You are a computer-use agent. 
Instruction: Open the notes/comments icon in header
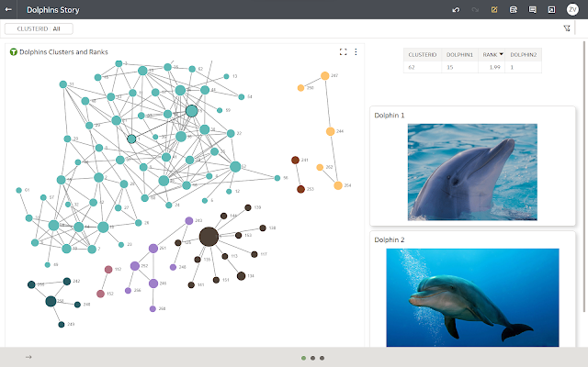pos(532,10)
